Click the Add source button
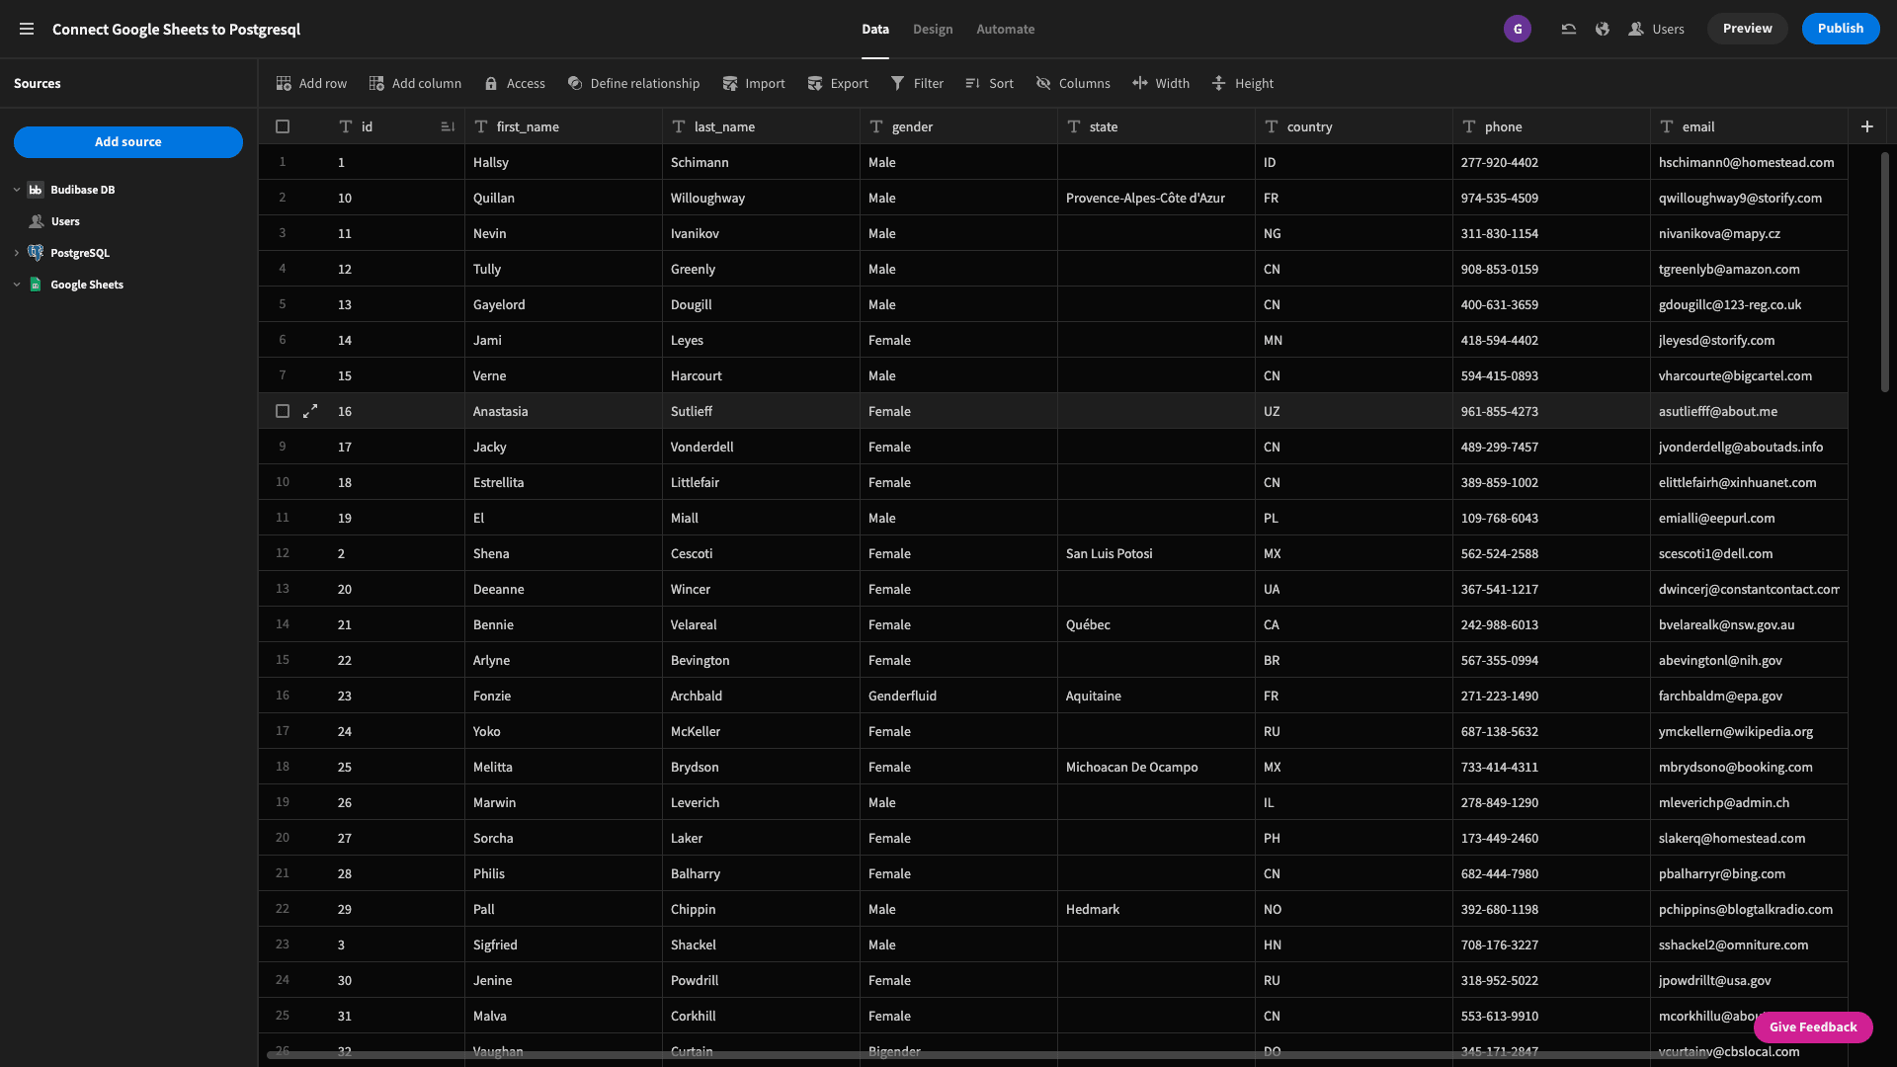Image resolution: width=1897 pixels, height=1067 pixels. 128,142
